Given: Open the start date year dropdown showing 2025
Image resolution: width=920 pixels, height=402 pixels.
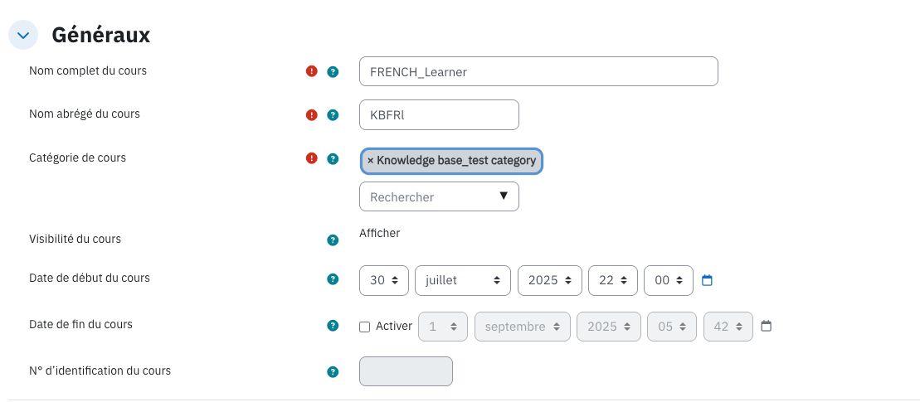Looking at the screenshot, I should (549, 280).
